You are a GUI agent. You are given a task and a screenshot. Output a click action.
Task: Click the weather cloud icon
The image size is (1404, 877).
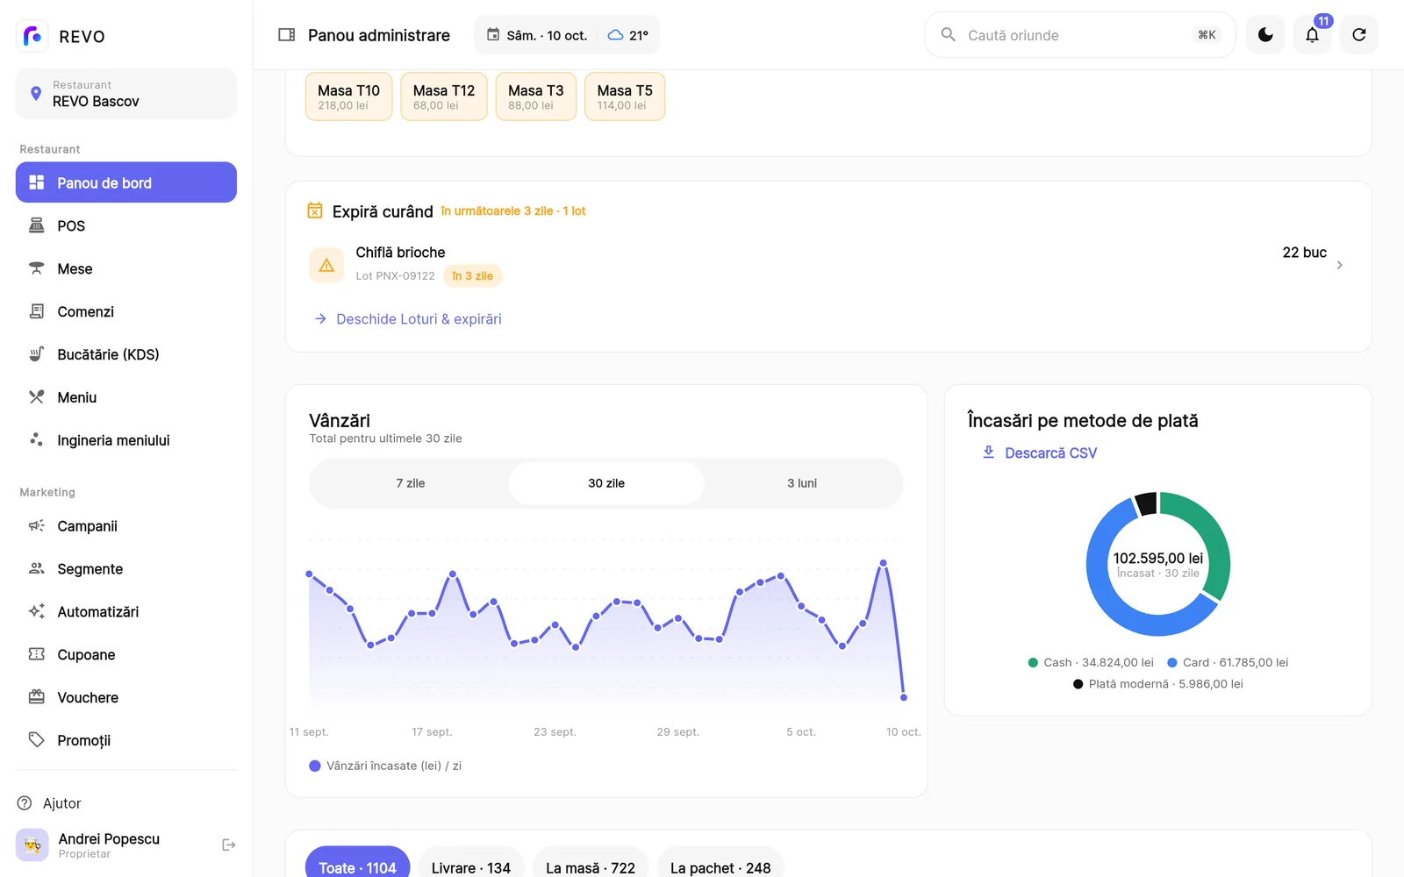pyautogui.click(x=616, y=35)
